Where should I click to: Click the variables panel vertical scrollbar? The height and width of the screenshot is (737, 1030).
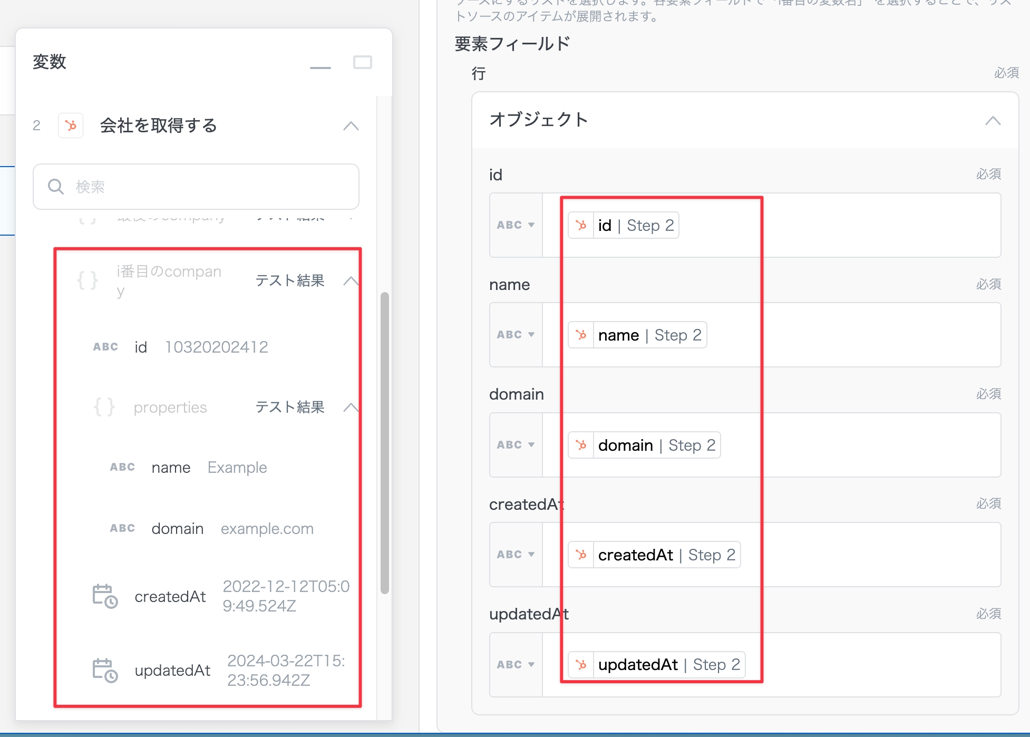[385, 443]
